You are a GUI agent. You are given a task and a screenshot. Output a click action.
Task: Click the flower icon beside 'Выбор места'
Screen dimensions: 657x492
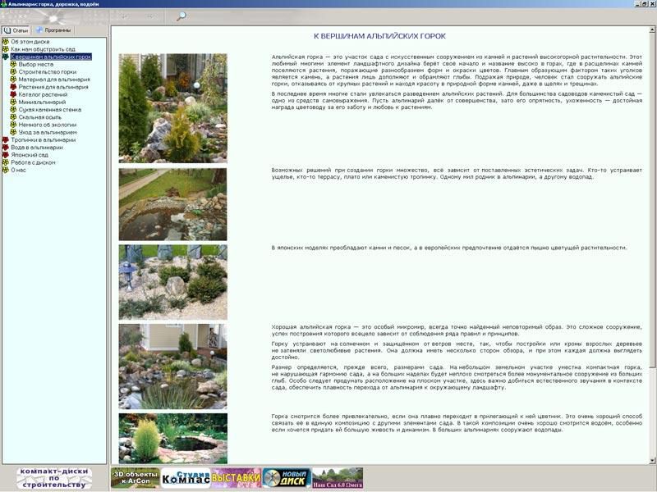tap(13, 65)
